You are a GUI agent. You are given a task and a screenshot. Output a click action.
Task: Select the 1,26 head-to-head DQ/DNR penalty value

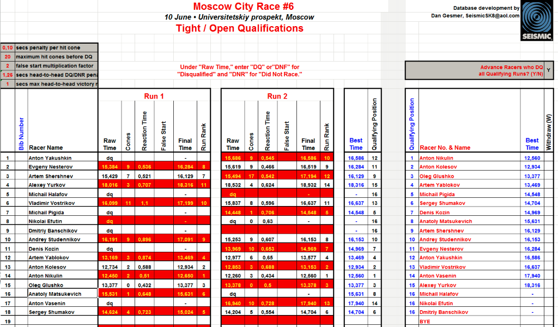click(x=8, y=75)
